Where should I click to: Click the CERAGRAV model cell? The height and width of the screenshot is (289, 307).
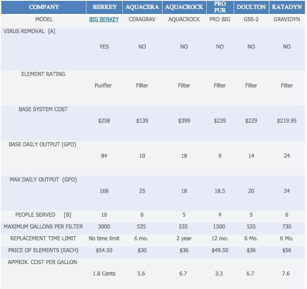tap(142, 19)
